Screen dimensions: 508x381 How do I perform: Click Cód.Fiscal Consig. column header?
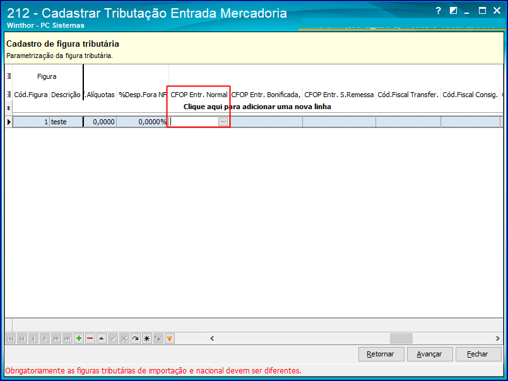click(470, 95)
